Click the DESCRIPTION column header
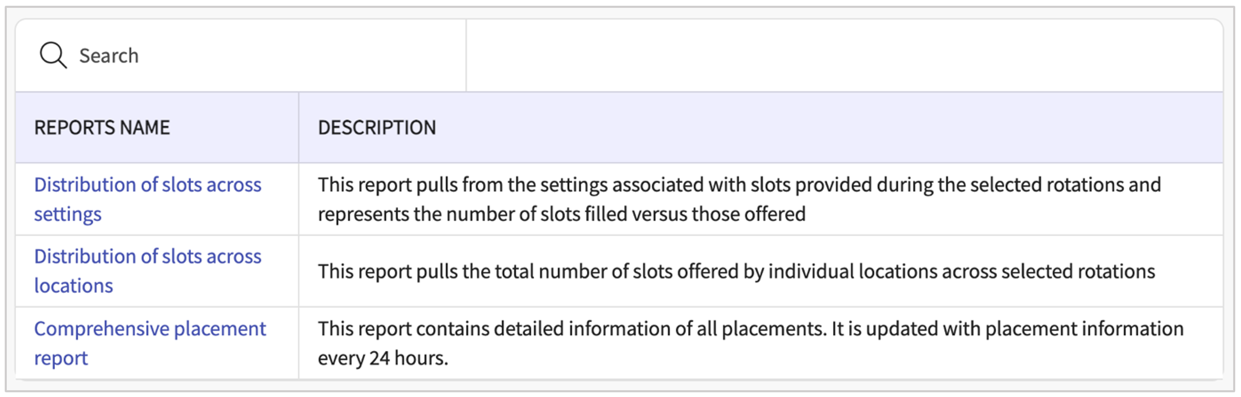 [377, 127]
